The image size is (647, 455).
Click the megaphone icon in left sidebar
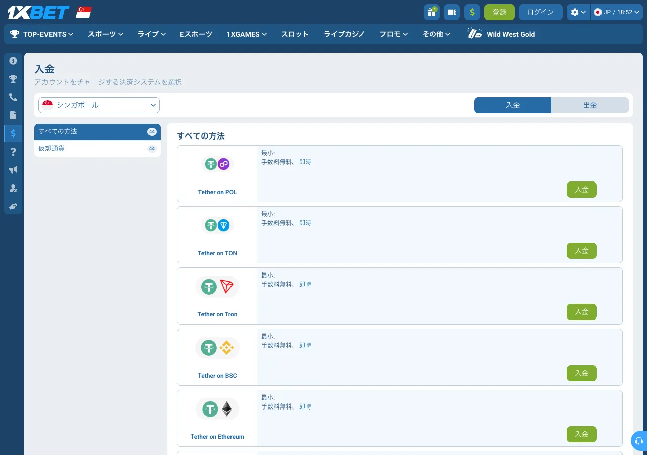(13, 170)
